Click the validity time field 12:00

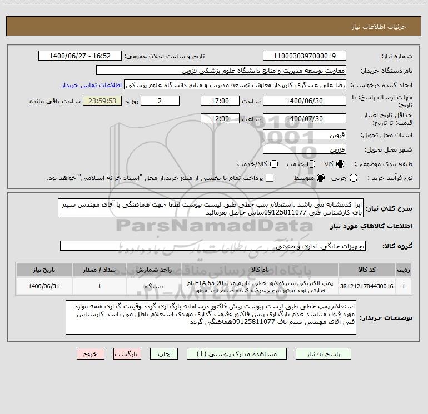(x=220, y=118)
